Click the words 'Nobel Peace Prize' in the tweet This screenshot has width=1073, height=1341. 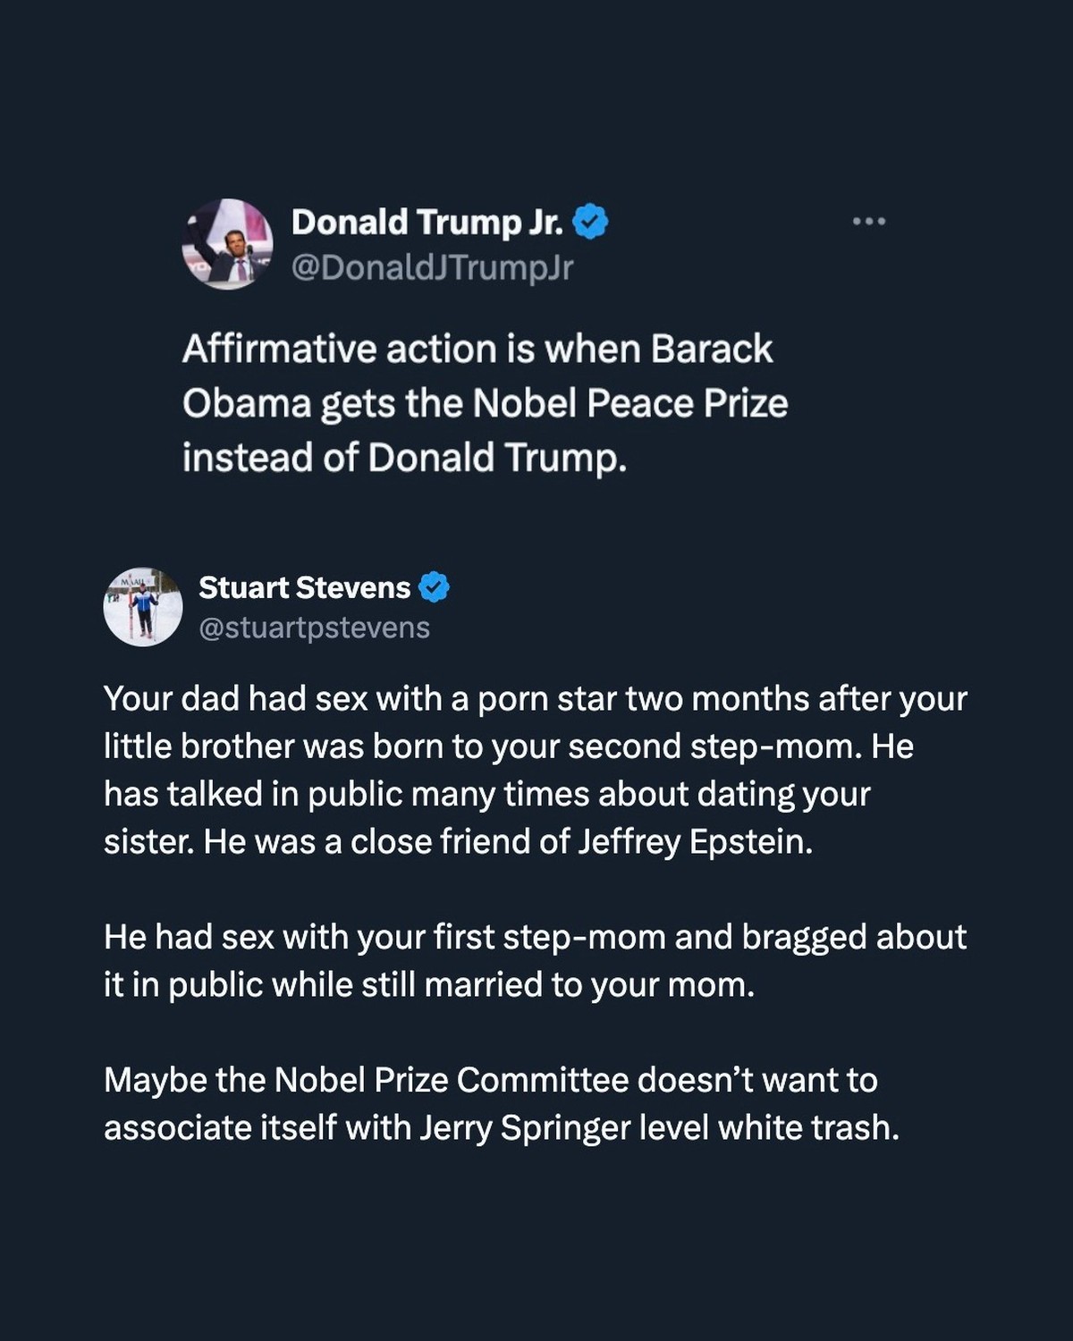(x=629, y=403)
